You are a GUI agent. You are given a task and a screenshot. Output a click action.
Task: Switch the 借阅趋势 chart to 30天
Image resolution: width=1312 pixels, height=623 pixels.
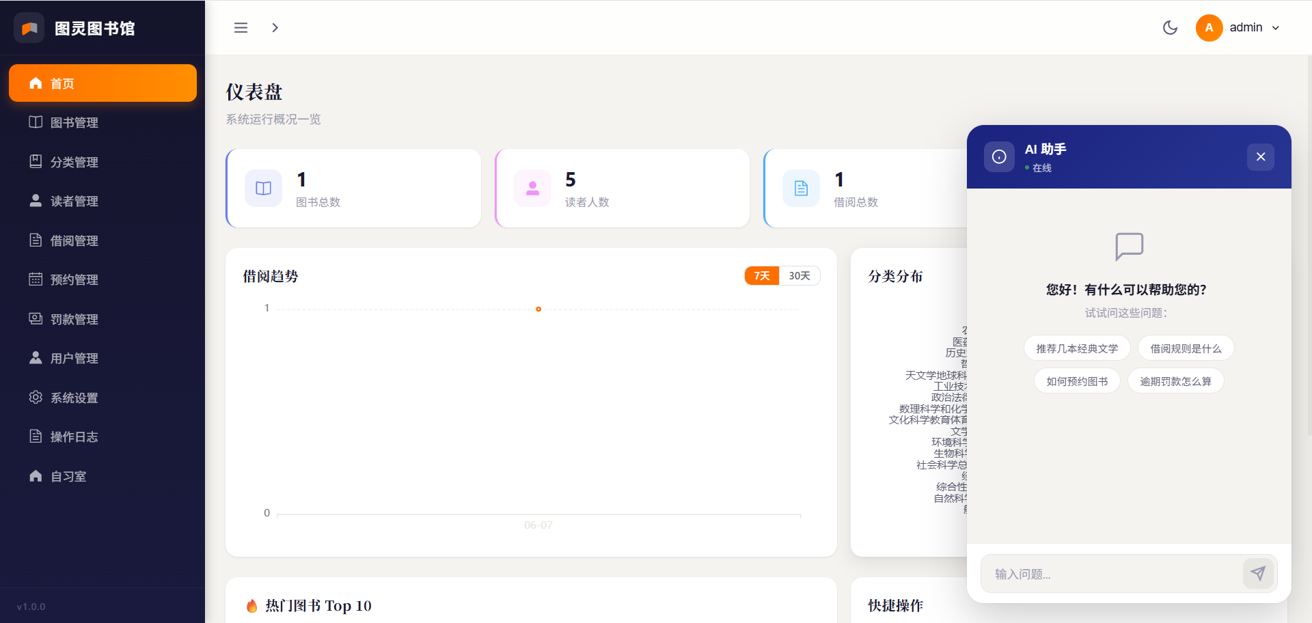(x=799, y=275)
